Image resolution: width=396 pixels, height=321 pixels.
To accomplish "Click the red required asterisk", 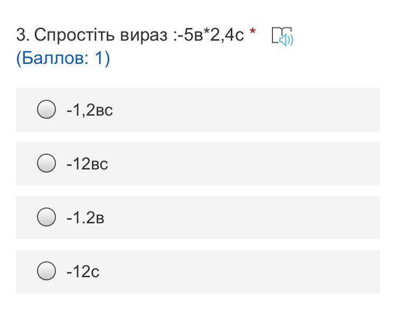I will tap(253, 34).
